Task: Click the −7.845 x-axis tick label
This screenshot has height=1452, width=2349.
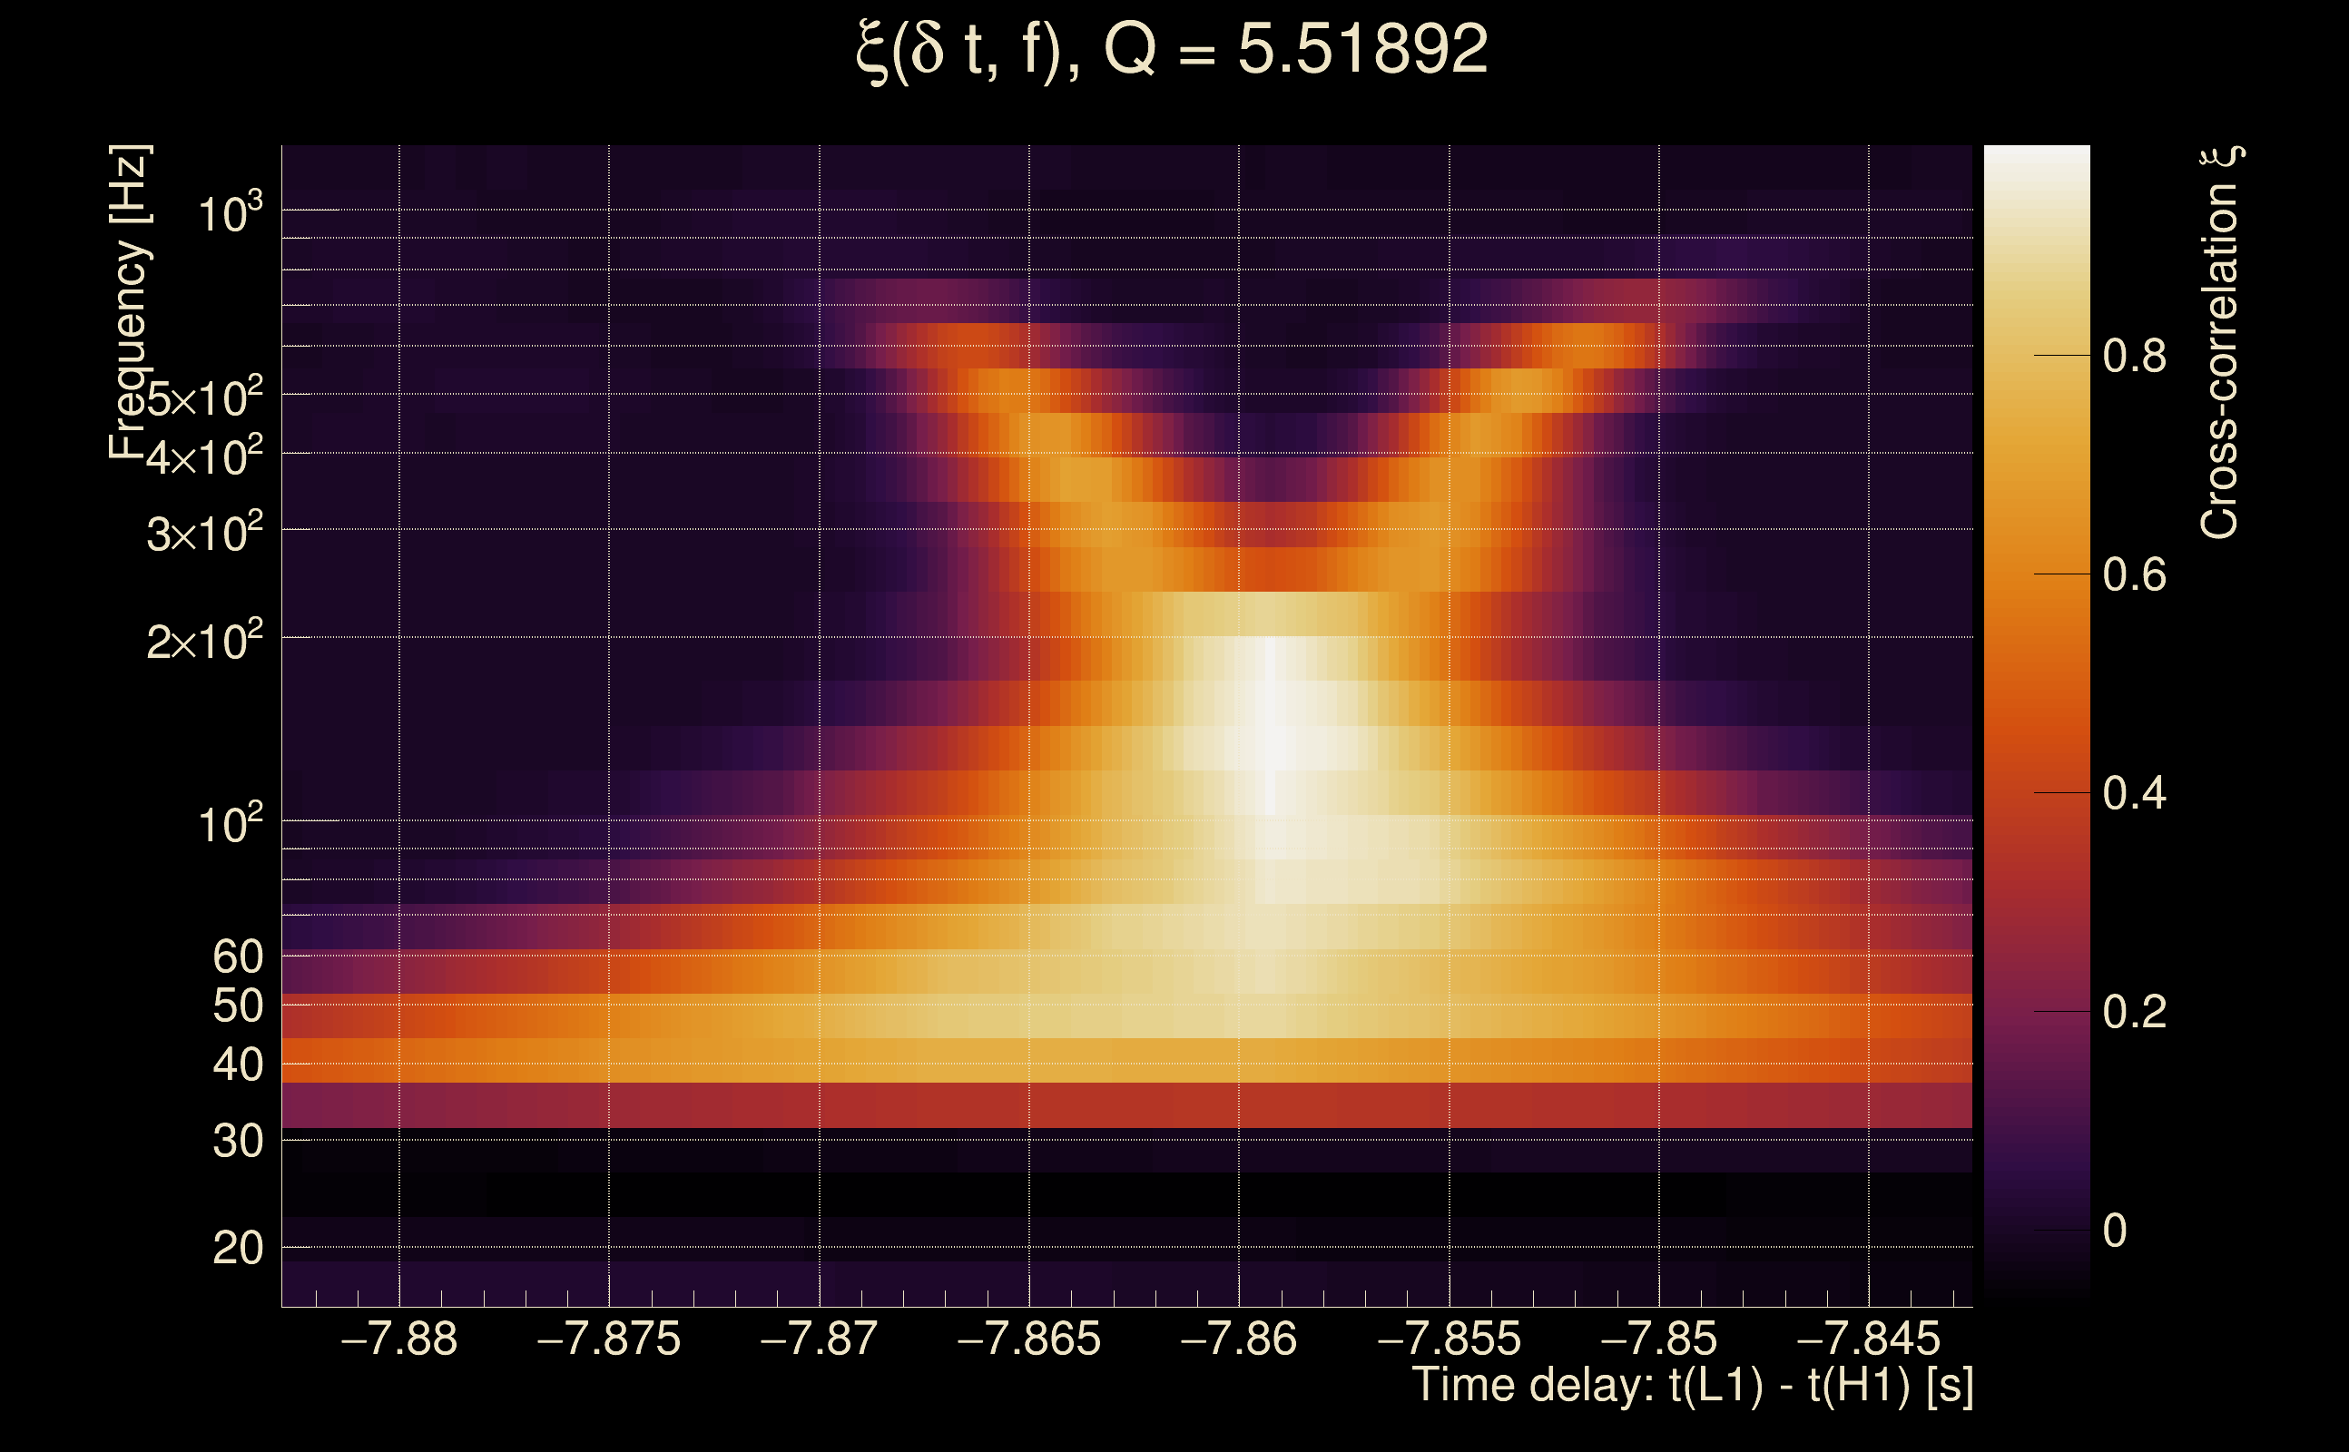Action: coord(1868,1339)
